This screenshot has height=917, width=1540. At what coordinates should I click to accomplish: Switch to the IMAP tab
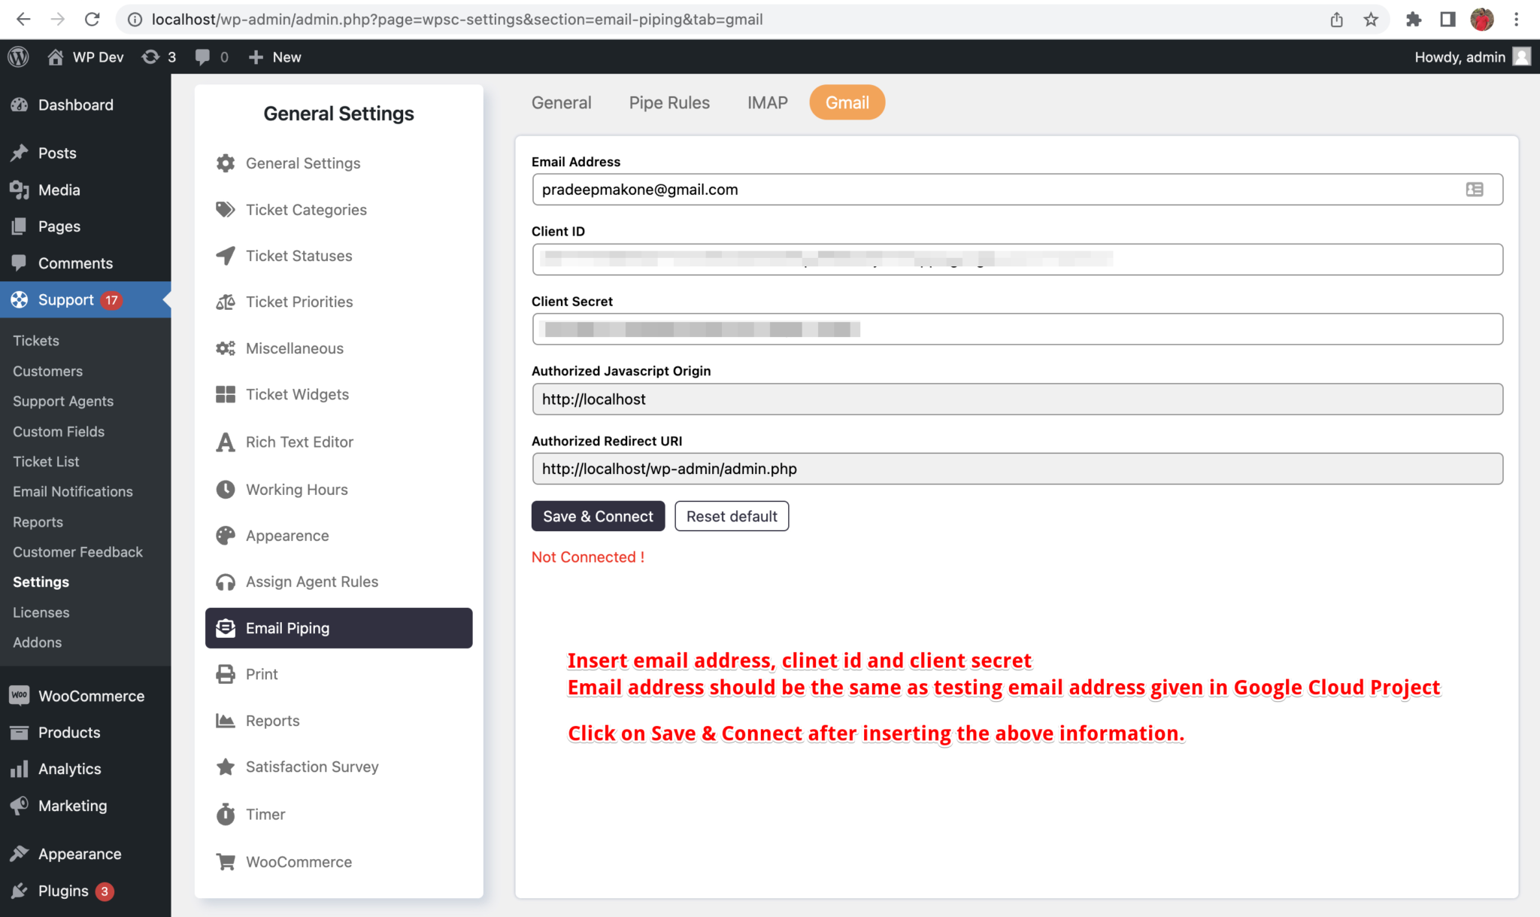767,102
